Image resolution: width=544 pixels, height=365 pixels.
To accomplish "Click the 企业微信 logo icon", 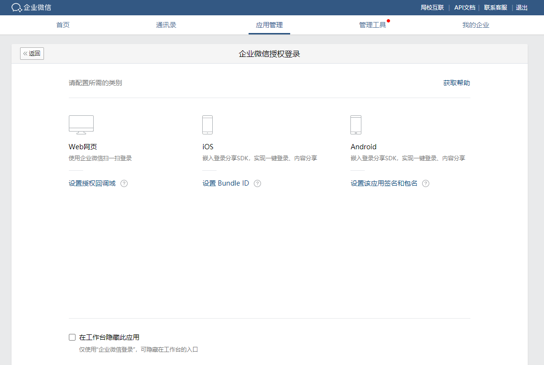I will (16, 8).
